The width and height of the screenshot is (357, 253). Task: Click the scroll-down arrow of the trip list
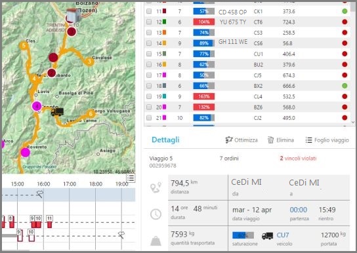coord(353,123)
